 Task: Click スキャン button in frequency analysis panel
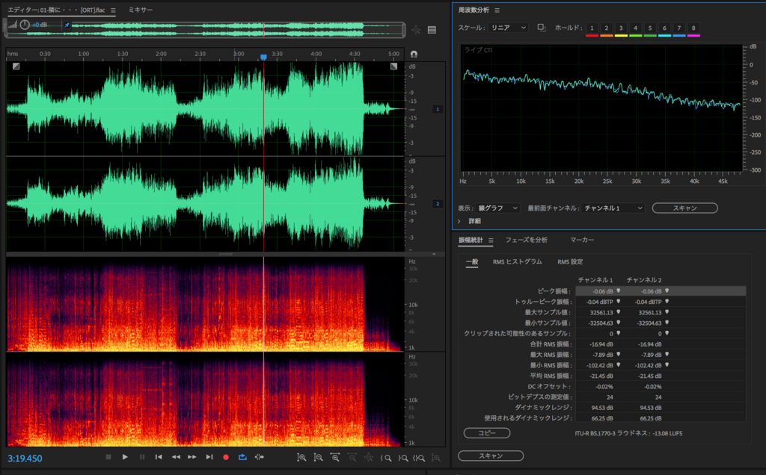coord(685,208)
